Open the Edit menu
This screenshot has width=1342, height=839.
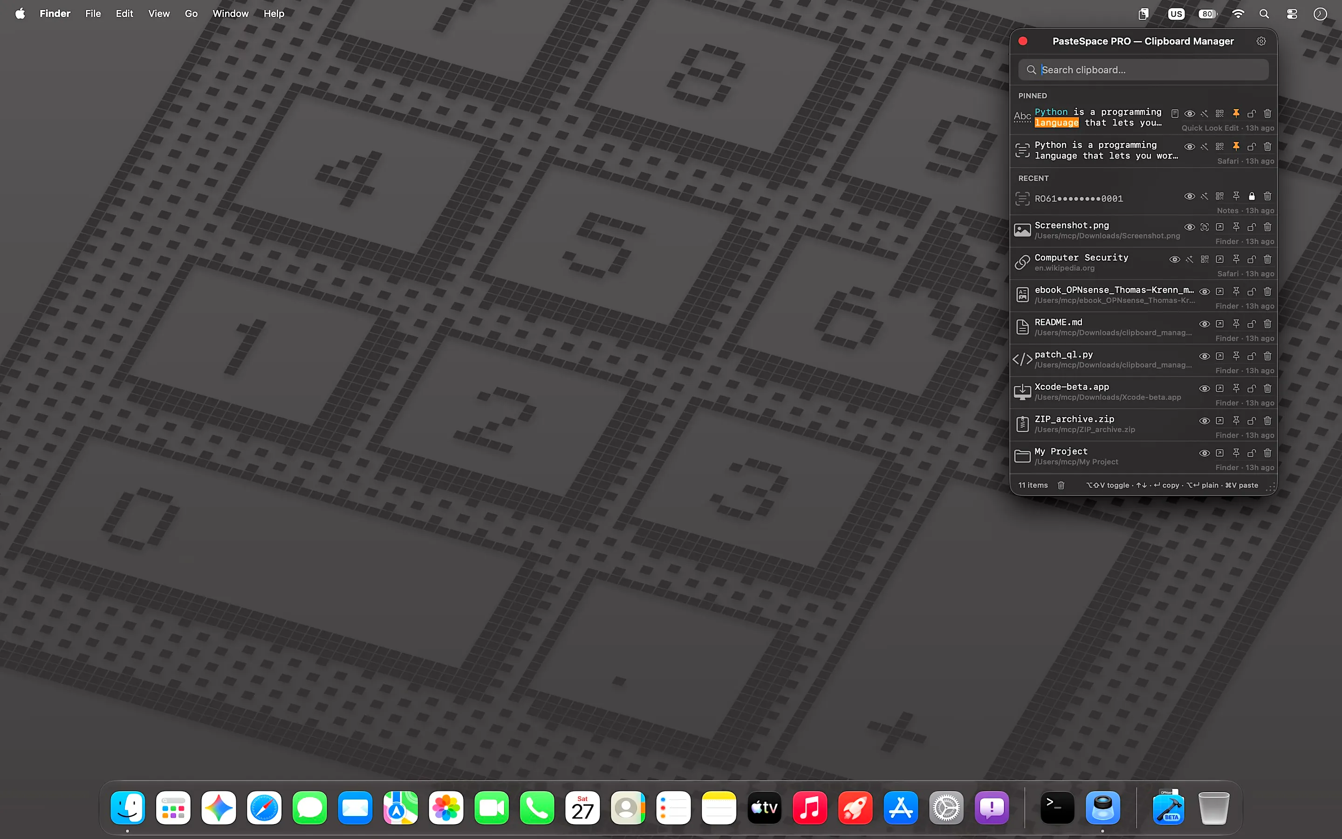[x=124, y=14]
